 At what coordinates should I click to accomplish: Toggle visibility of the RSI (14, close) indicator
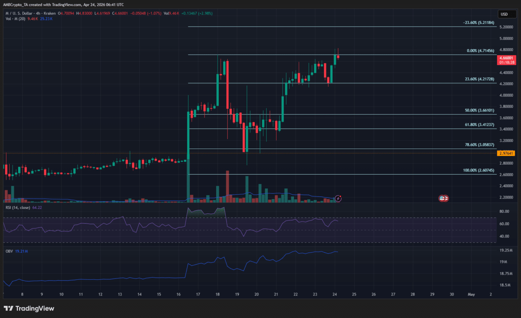(x=17, y=208)
